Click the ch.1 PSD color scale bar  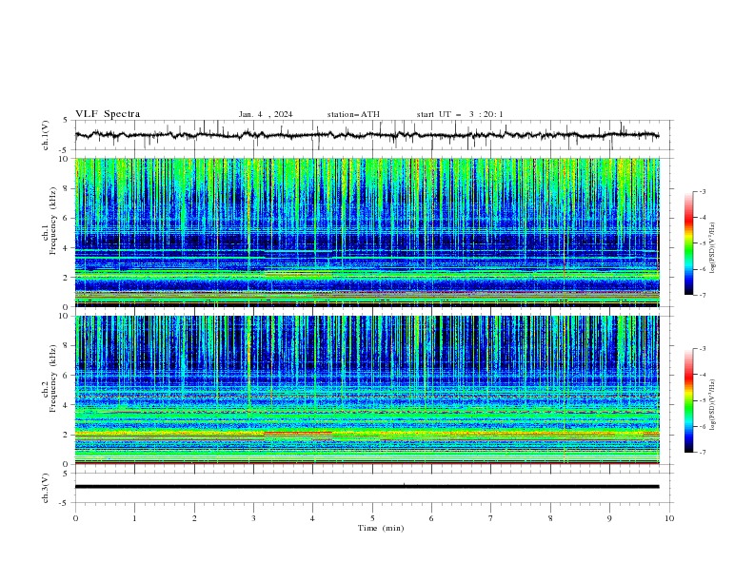[x=688, y=243]
